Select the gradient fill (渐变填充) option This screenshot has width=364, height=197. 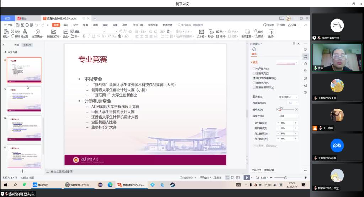(x=254, y=73)
